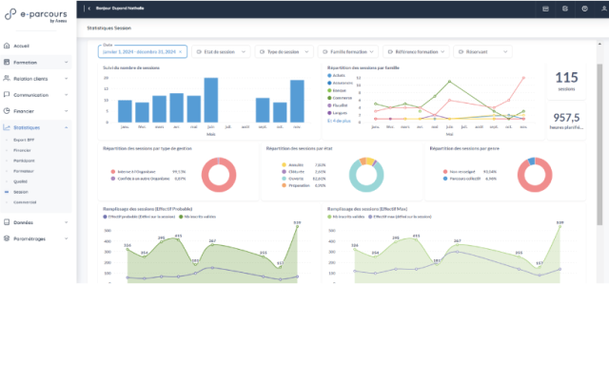Image resolution: width=609 pixels, height=380 pixels.
Task: Toggle the Fiscalité series in family legend
Action: [x=338, y=105]
